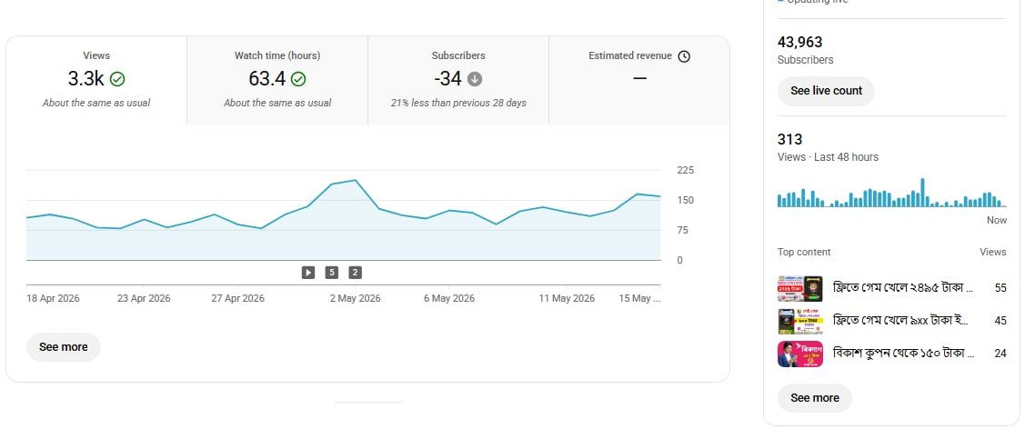Click the 313 views realtime figure

point(789,139)
